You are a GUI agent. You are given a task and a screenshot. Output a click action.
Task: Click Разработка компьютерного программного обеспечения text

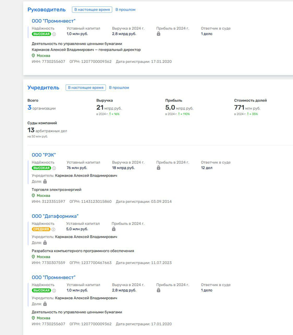click(83, 251)
